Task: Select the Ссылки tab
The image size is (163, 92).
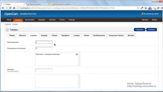Action: coord(33,36)
